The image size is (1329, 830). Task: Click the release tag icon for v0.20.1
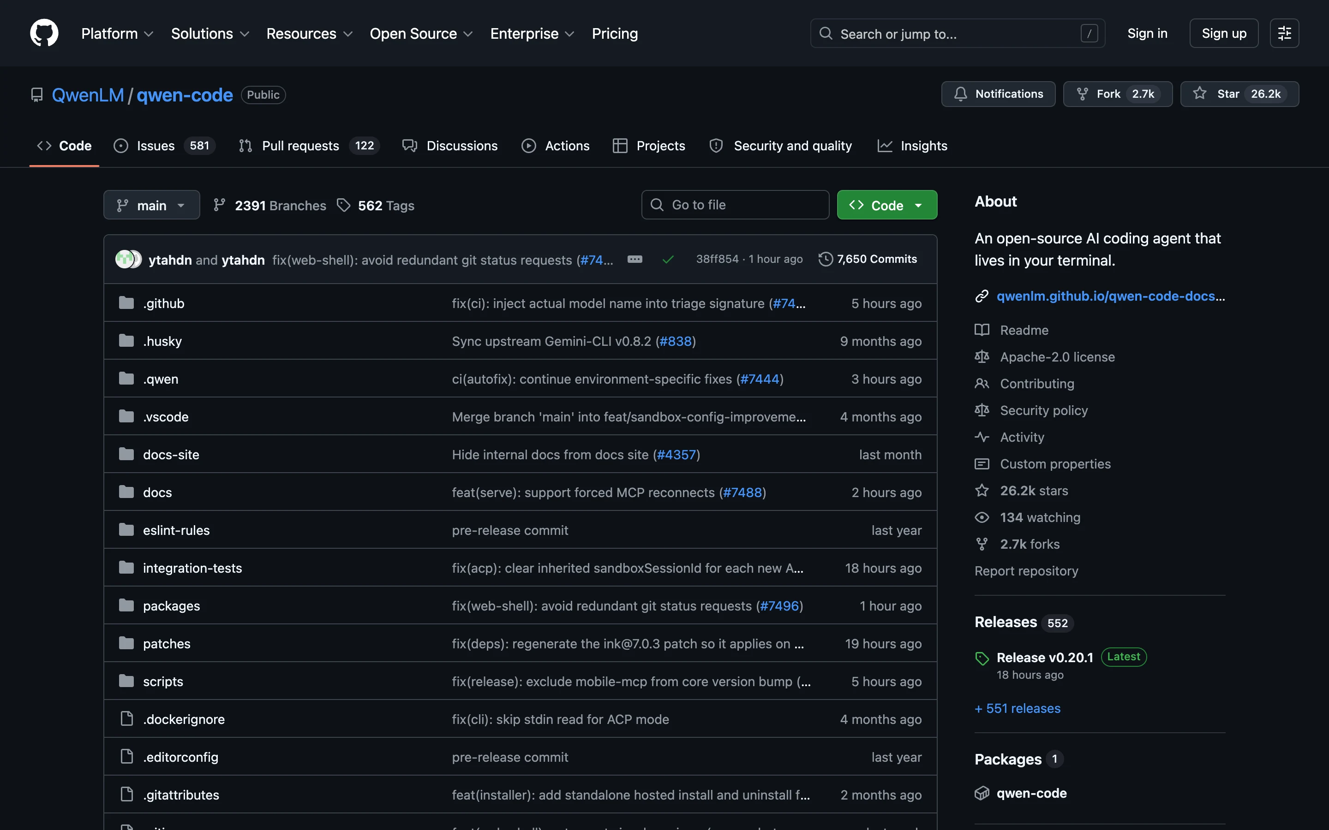coord(982,658)
